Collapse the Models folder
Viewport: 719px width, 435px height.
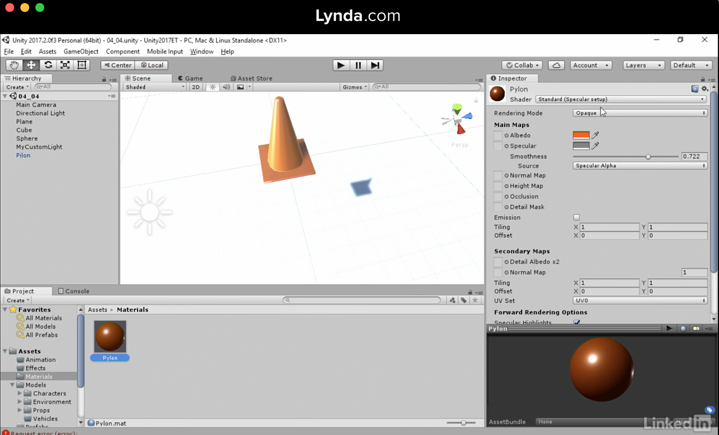tap(12, 385)
